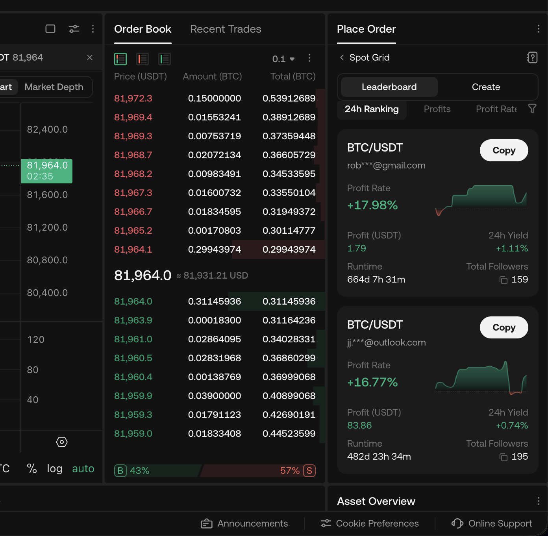Click the Online Support headset icon

pyautogui.click(x=457, y=523)
